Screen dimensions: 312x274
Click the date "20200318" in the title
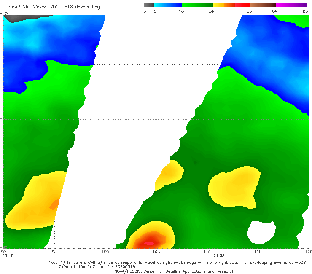pyautogui.click(x=61, y=7)
